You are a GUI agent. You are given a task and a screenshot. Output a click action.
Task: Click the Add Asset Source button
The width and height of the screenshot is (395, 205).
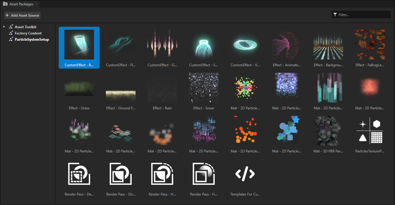coord(22,15)
